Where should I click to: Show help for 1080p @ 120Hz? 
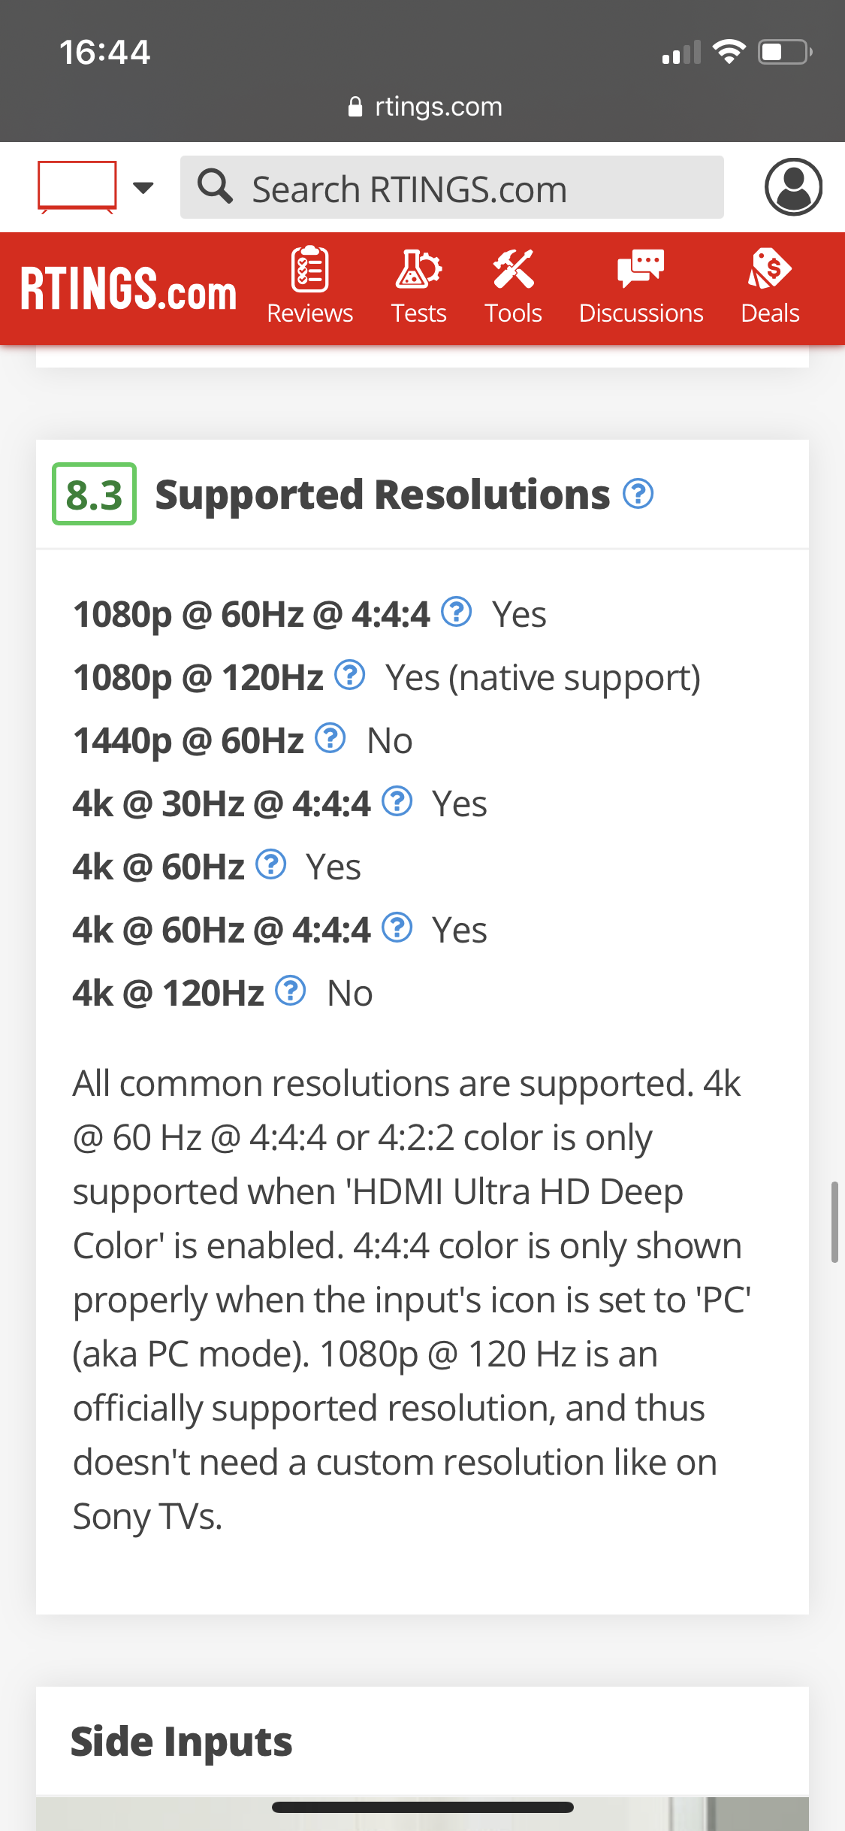pyautogui.click(x=350, y=675)
